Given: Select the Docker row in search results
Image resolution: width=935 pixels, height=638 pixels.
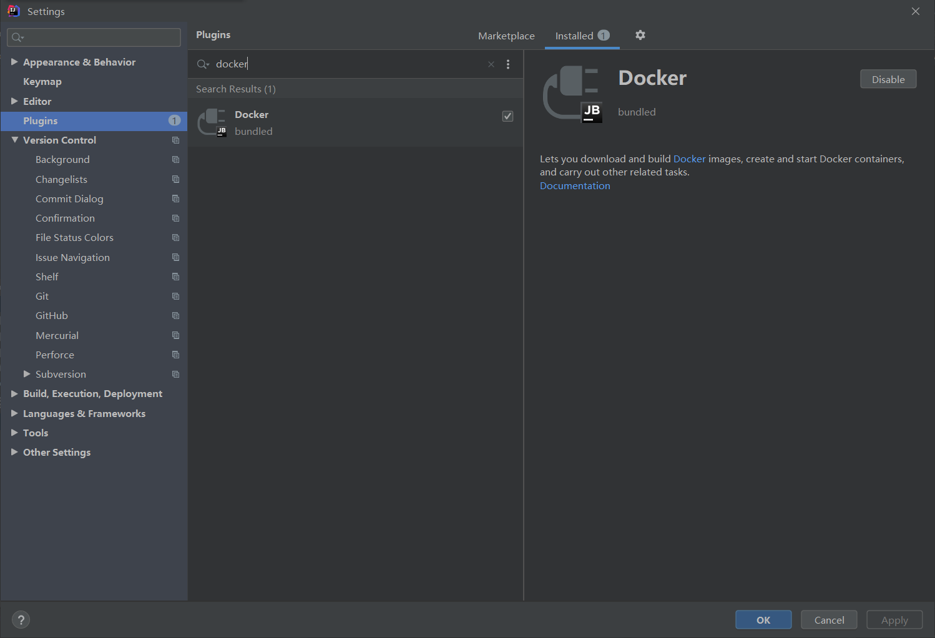Looking at the screenshot, I should (355, 122).
